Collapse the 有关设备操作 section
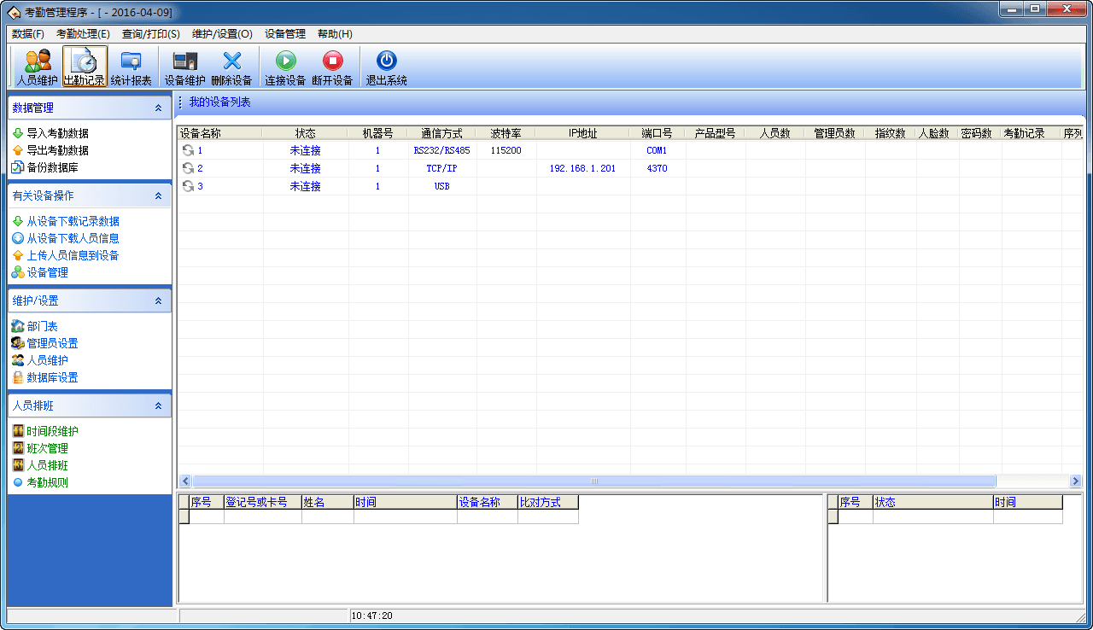1093x630 pixels. coord(158,196)
